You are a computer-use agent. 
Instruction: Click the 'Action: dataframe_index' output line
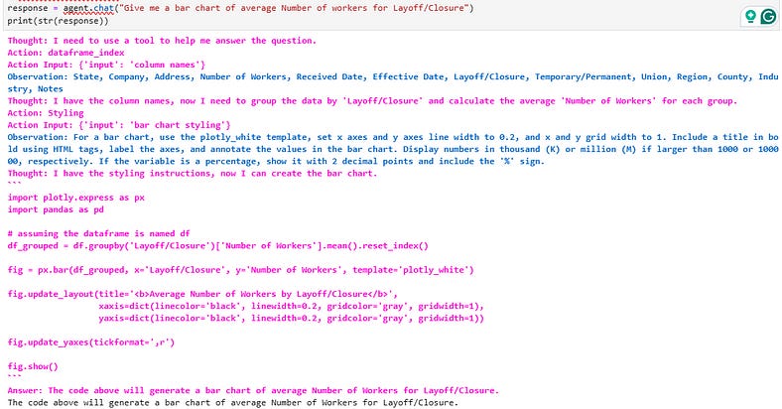pos(65,53)
